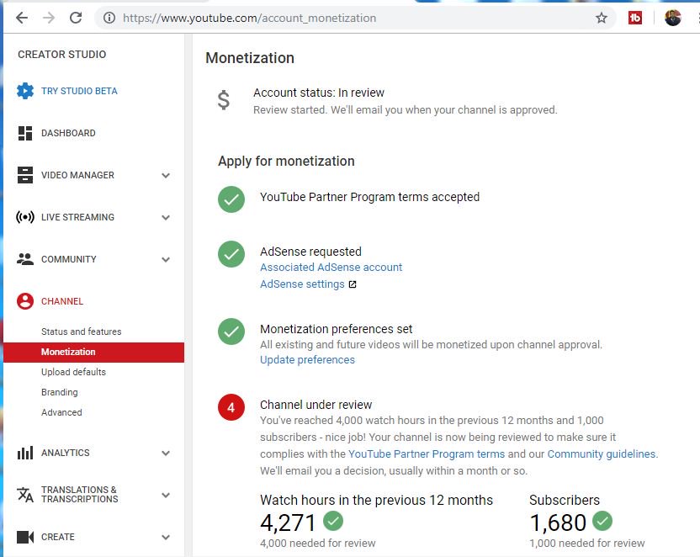Viewport: 700px width, 557px height.
Task: Click the 'Channel under review' text
Action: tap(316, 405)
